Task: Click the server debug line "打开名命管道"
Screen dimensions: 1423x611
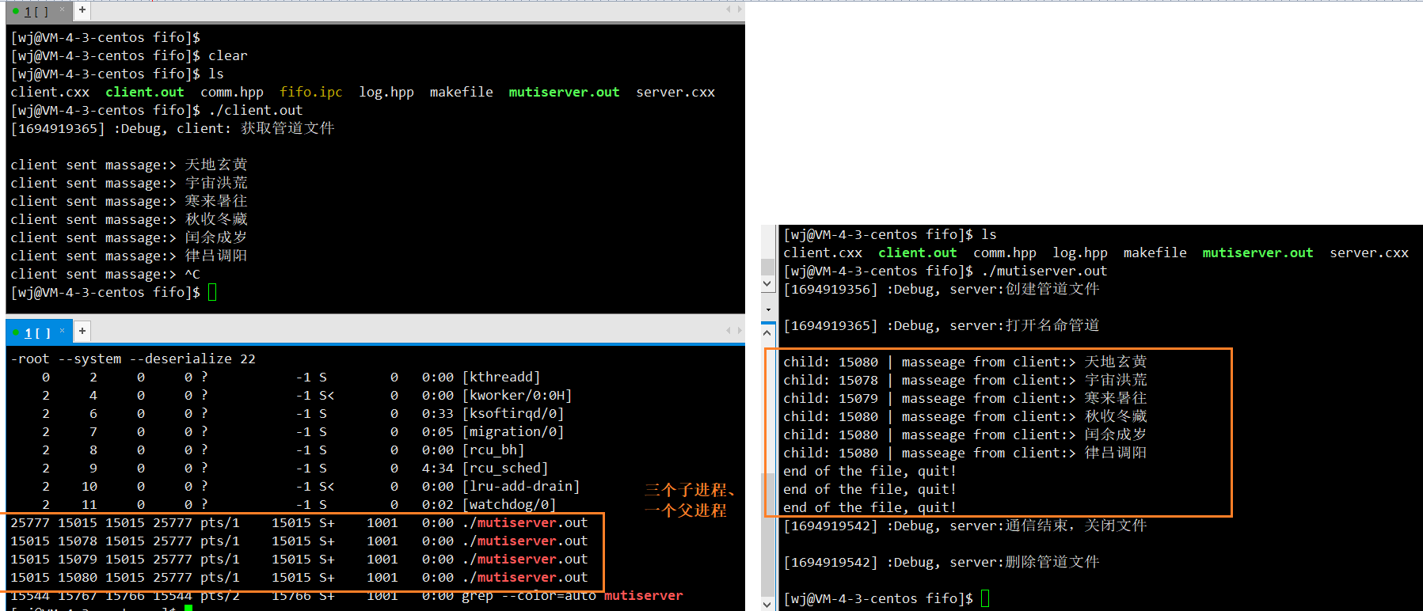Action: (x=941, y=325)
